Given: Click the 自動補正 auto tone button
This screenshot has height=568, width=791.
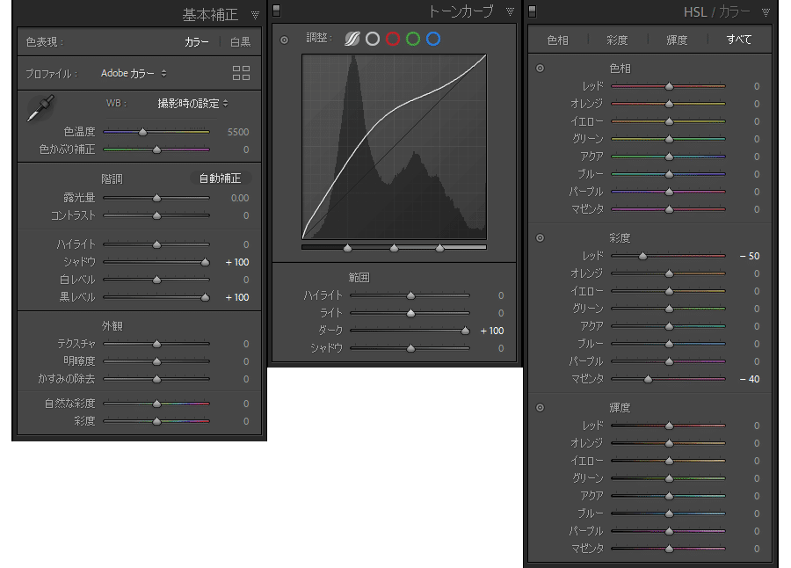Looking at the screenshot, I should click(x=220, y=178).
